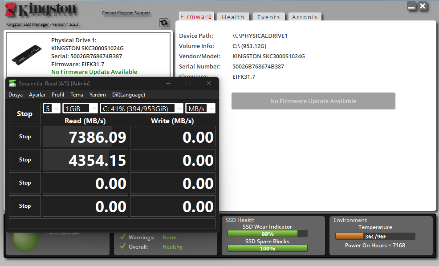Screen dimensions: 439x266
Task: Select the Physical Drive 1 SSD thumbnail
Action: click(x=27, y=54)
